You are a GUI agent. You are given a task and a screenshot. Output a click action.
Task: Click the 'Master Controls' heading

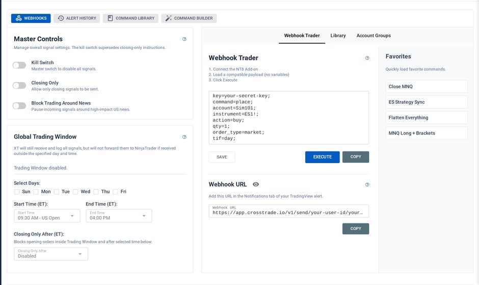pos(38,39)
